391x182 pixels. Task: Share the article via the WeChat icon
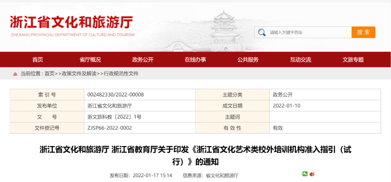[305, 174]
